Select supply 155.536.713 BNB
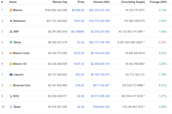 click(x=133, y=85)
